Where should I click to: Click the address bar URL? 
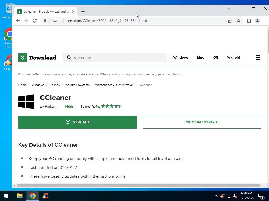tap(98, 21)
